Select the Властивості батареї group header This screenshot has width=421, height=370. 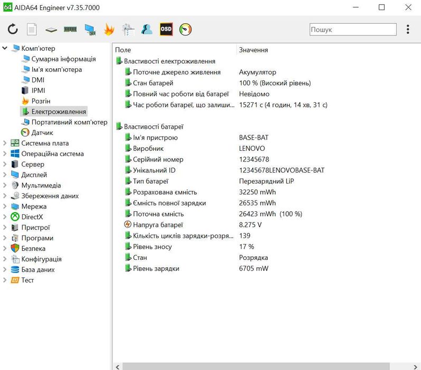153,127
